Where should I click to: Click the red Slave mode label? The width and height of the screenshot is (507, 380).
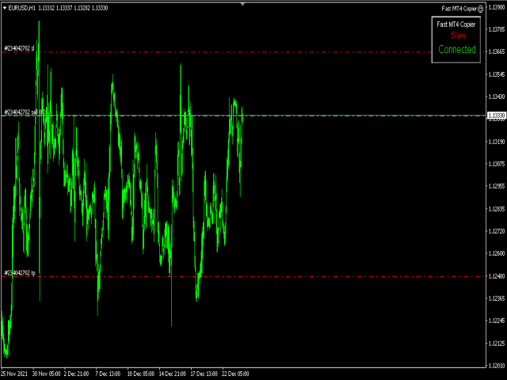tap(458, 36)
